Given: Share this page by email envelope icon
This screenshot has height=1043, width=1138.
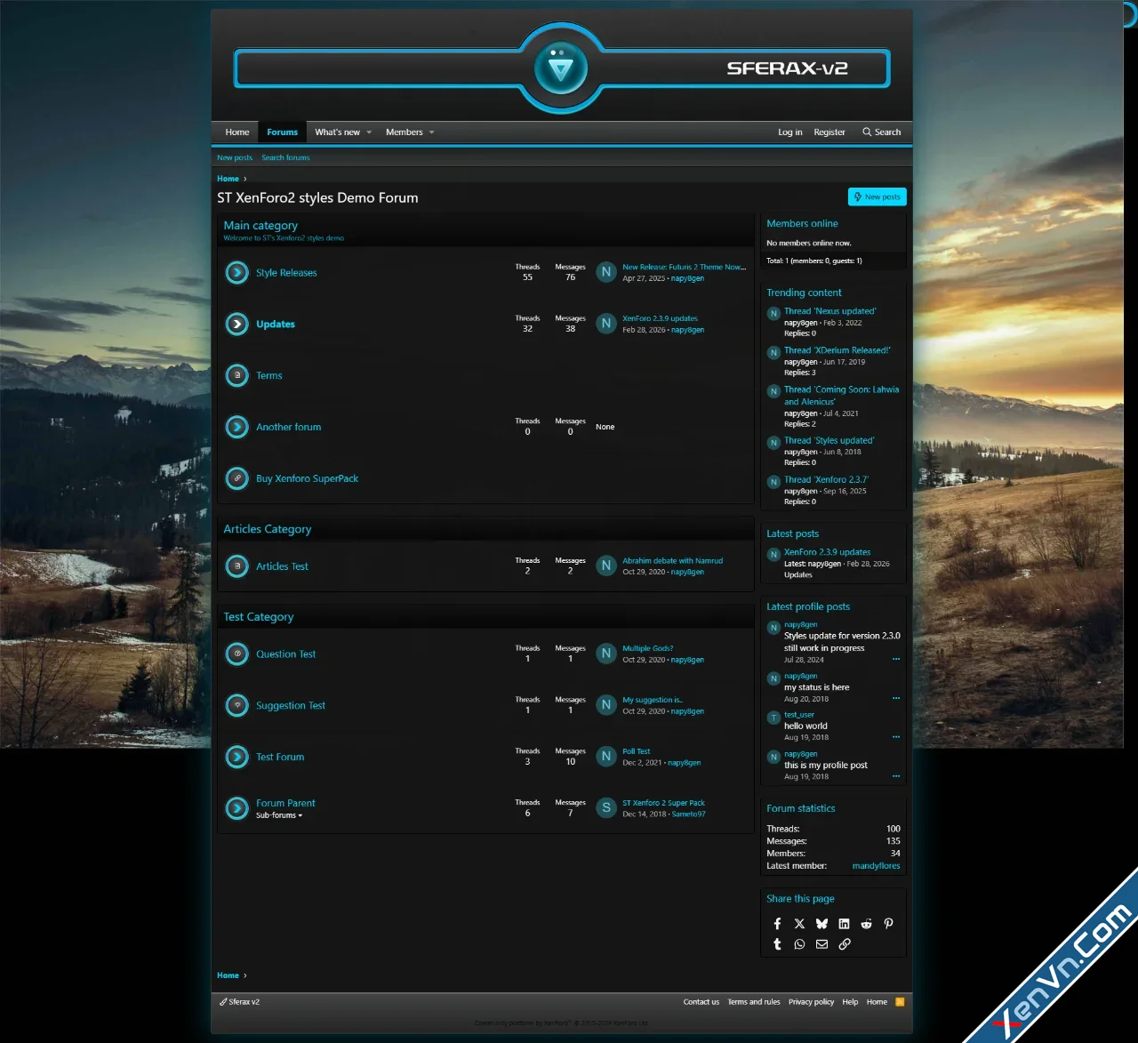Looking at the screenshot, I should [821, 943].
